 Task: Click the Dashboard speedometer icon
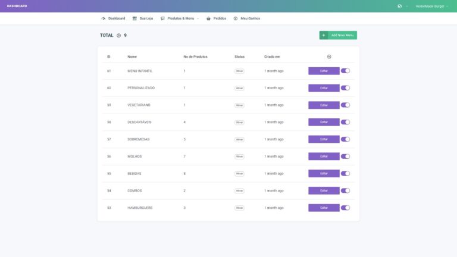[104, 18]
